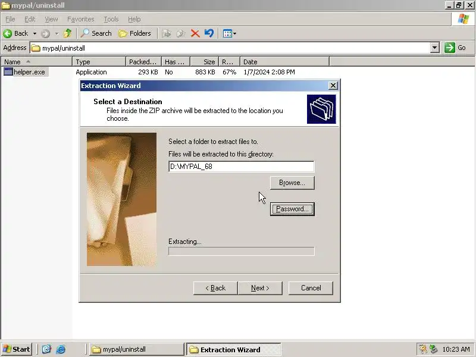The image size is (476, 357).
Task: Click the zip folders icon in wizard header
Action: [321, 109]
